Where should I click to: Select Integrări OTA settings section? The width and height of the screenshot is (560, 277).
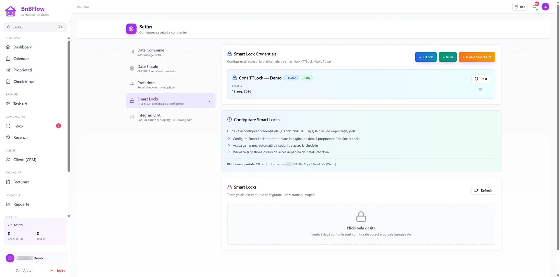(171, 117)
